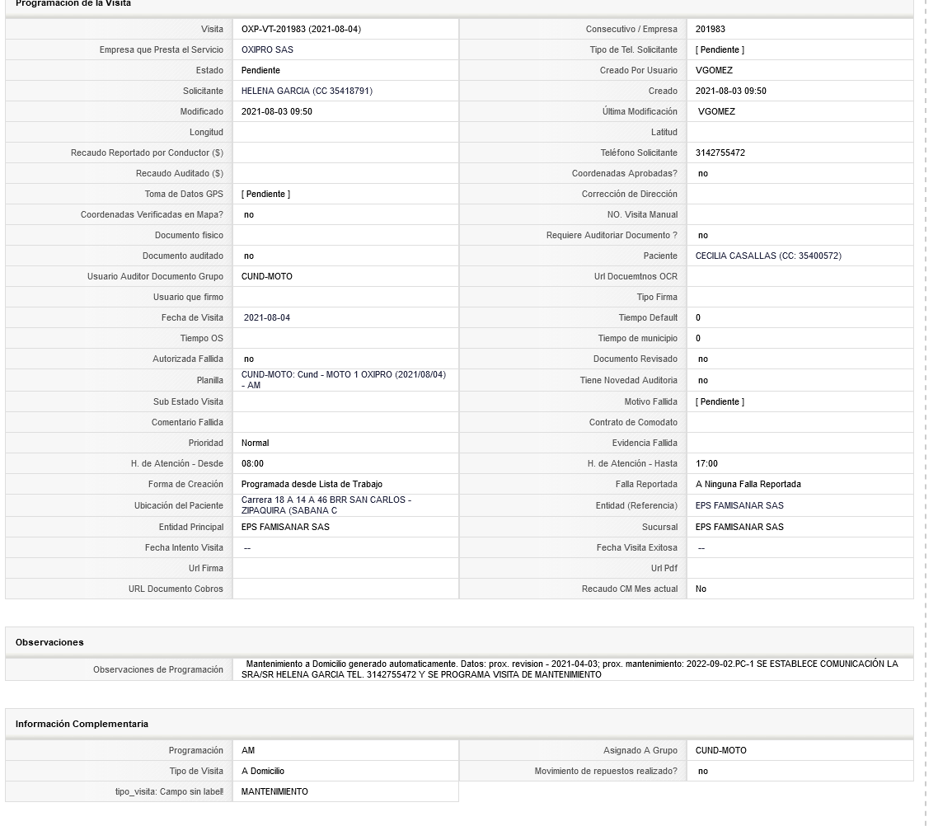The width and height of the screenshot is (938, 826).
Task: Click Documento Revisado value no
Action: [703, 359]
